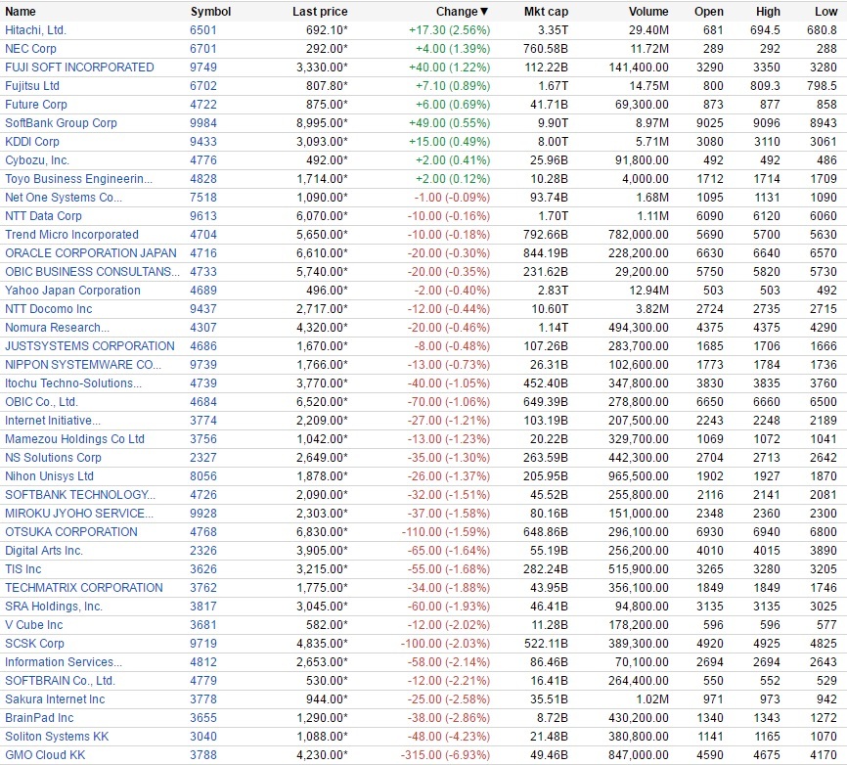
Task: Open Sakura Internet Inc link
Action: tap(55, 699)
